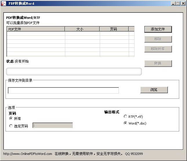
Task: Click the QQ 9532099 contact text
Action: [134, 154]
